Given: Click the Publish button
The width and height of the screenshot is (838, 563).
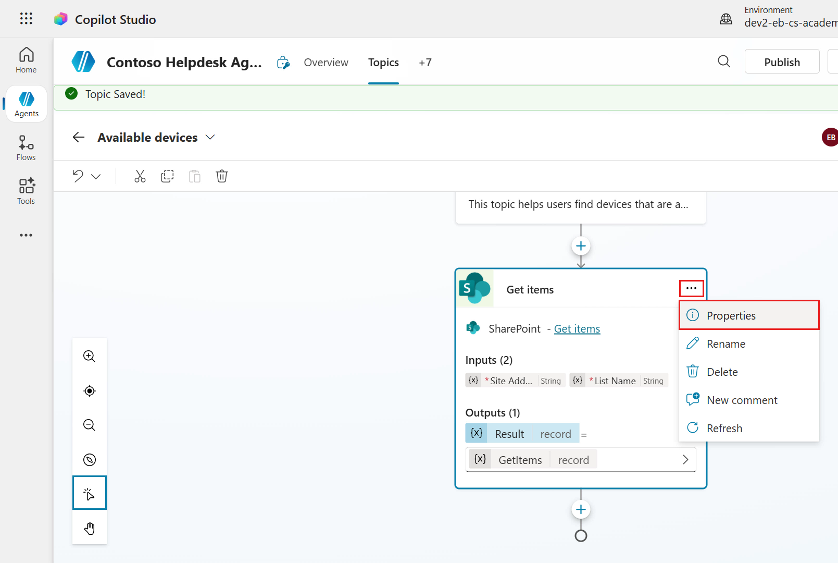Looking at the screenshot, I should [x=782, y=62].
